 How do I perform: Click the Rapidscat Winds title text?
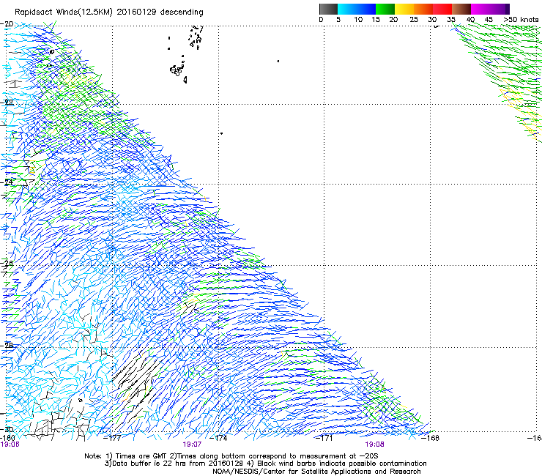[109, 12]
